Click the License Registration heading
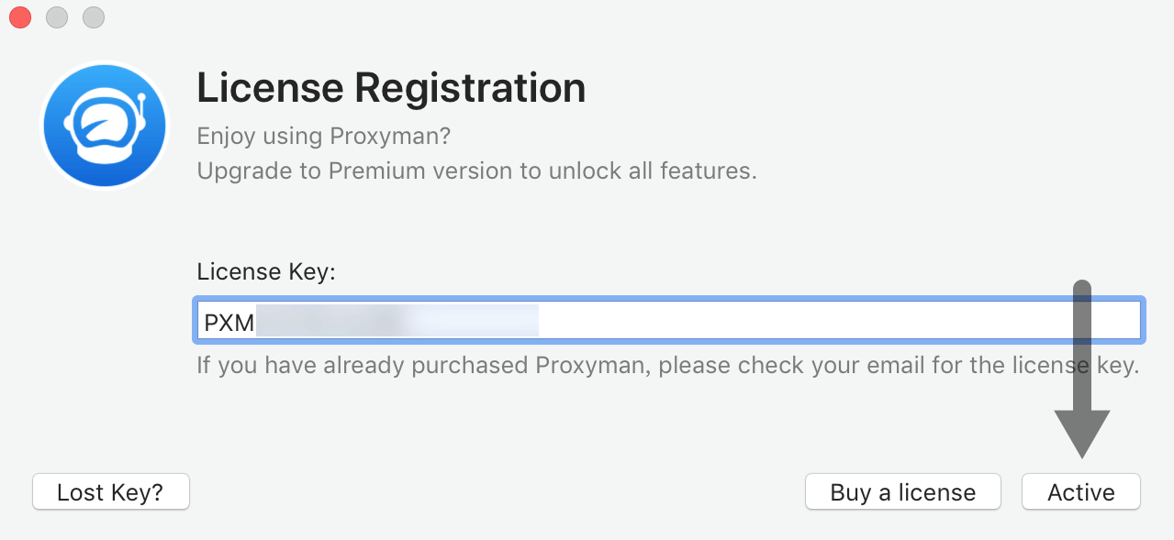The width and height of the screenshot is (1174, 540). point(391,88)
